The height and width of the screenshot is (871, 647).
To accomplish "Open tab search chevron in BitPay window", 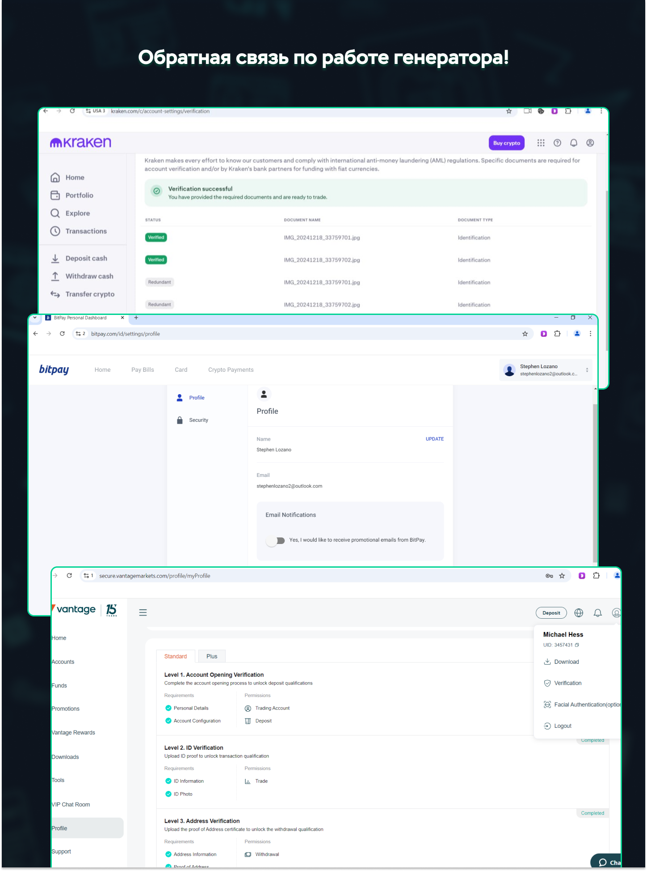I will coord(35,318).
